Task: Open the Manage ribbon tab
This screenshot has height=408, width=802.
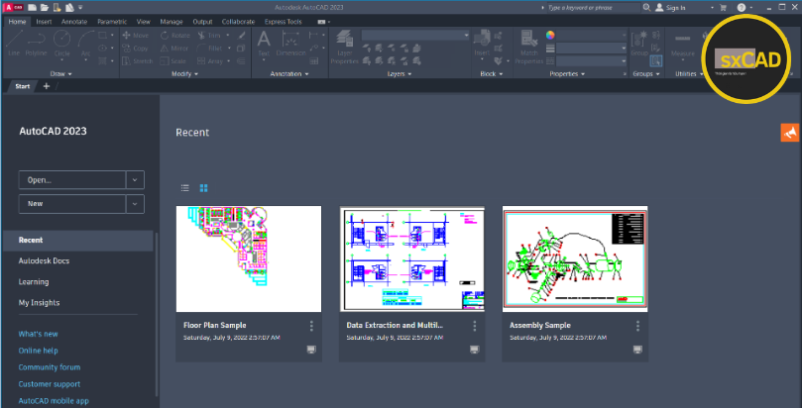Action: pos(172,22)
